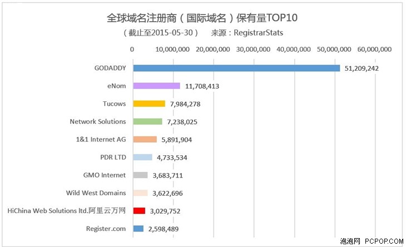The image size is (406, 247).
Task: Click the axis tick label 60,000,000
Action: [374, 49]
